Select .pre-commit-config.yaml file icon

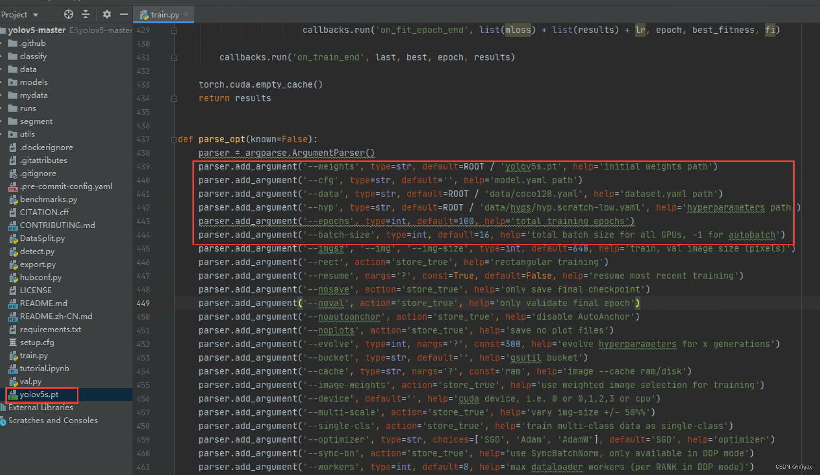click(13, 186)
